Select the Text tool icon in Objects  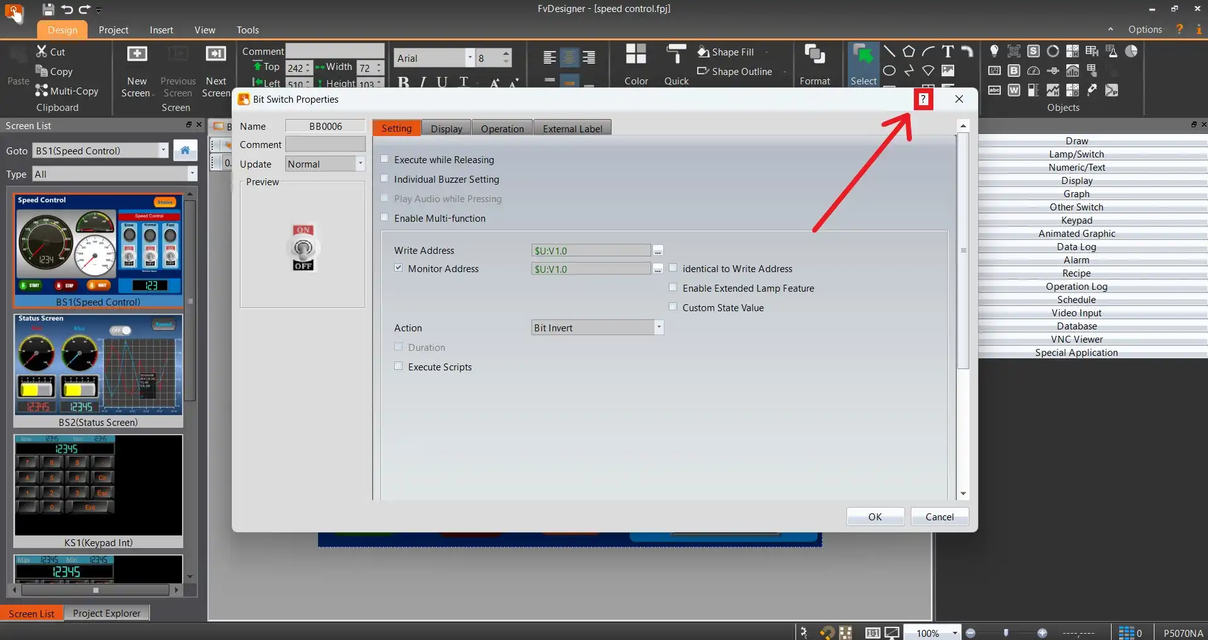click(948, 52)
